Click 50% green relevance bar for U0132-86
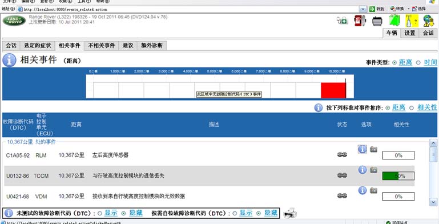 point(398,176)
